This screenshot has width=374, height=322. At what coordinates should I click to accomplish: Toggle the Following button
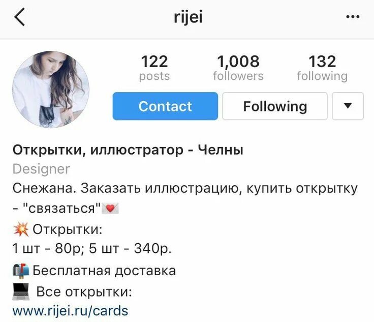[x=275, y=106]
